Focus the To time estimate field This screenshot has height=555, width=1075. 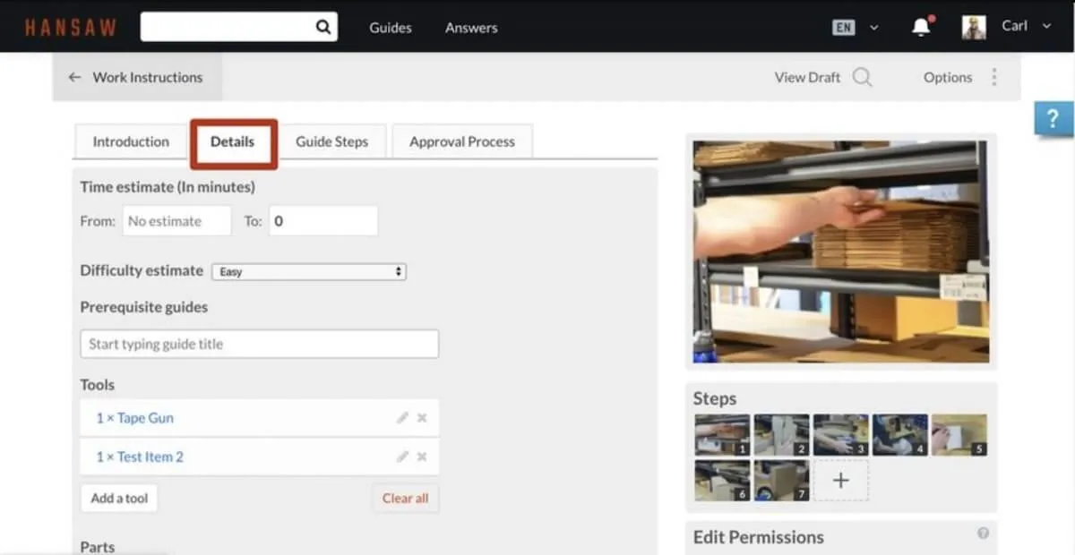pyautogui.click(x=322, y=221)
